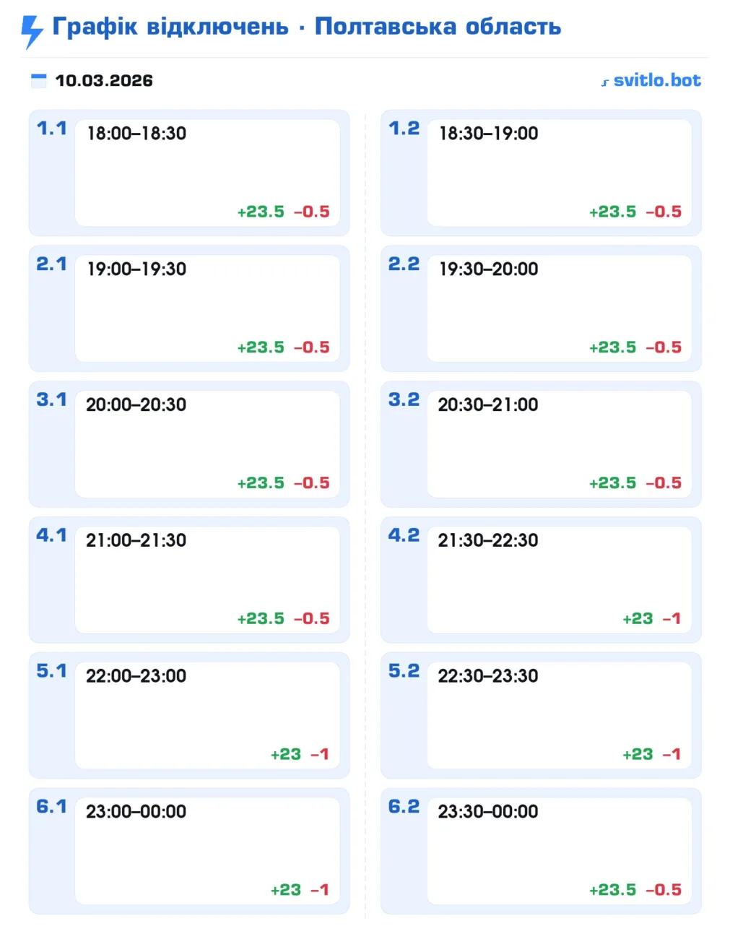
Task: Click the 19:00–19:30 time slot
Action: coord(136,269)
